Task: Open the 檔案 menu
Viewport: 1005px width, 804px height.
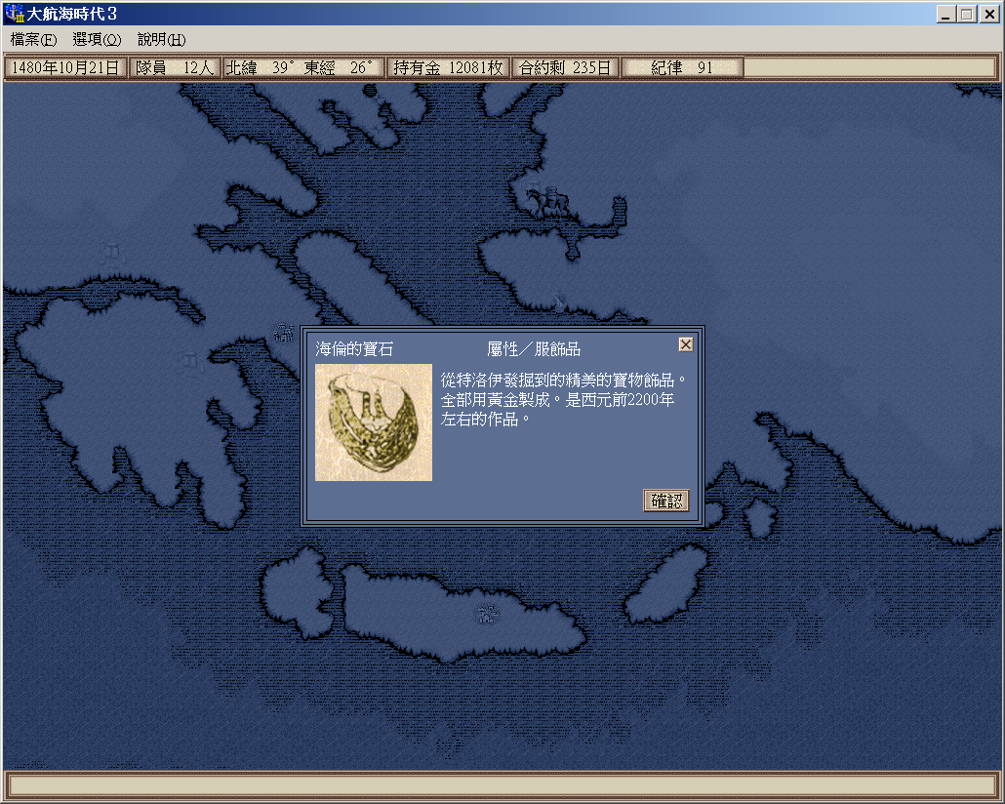Action: tap(33, 40)
